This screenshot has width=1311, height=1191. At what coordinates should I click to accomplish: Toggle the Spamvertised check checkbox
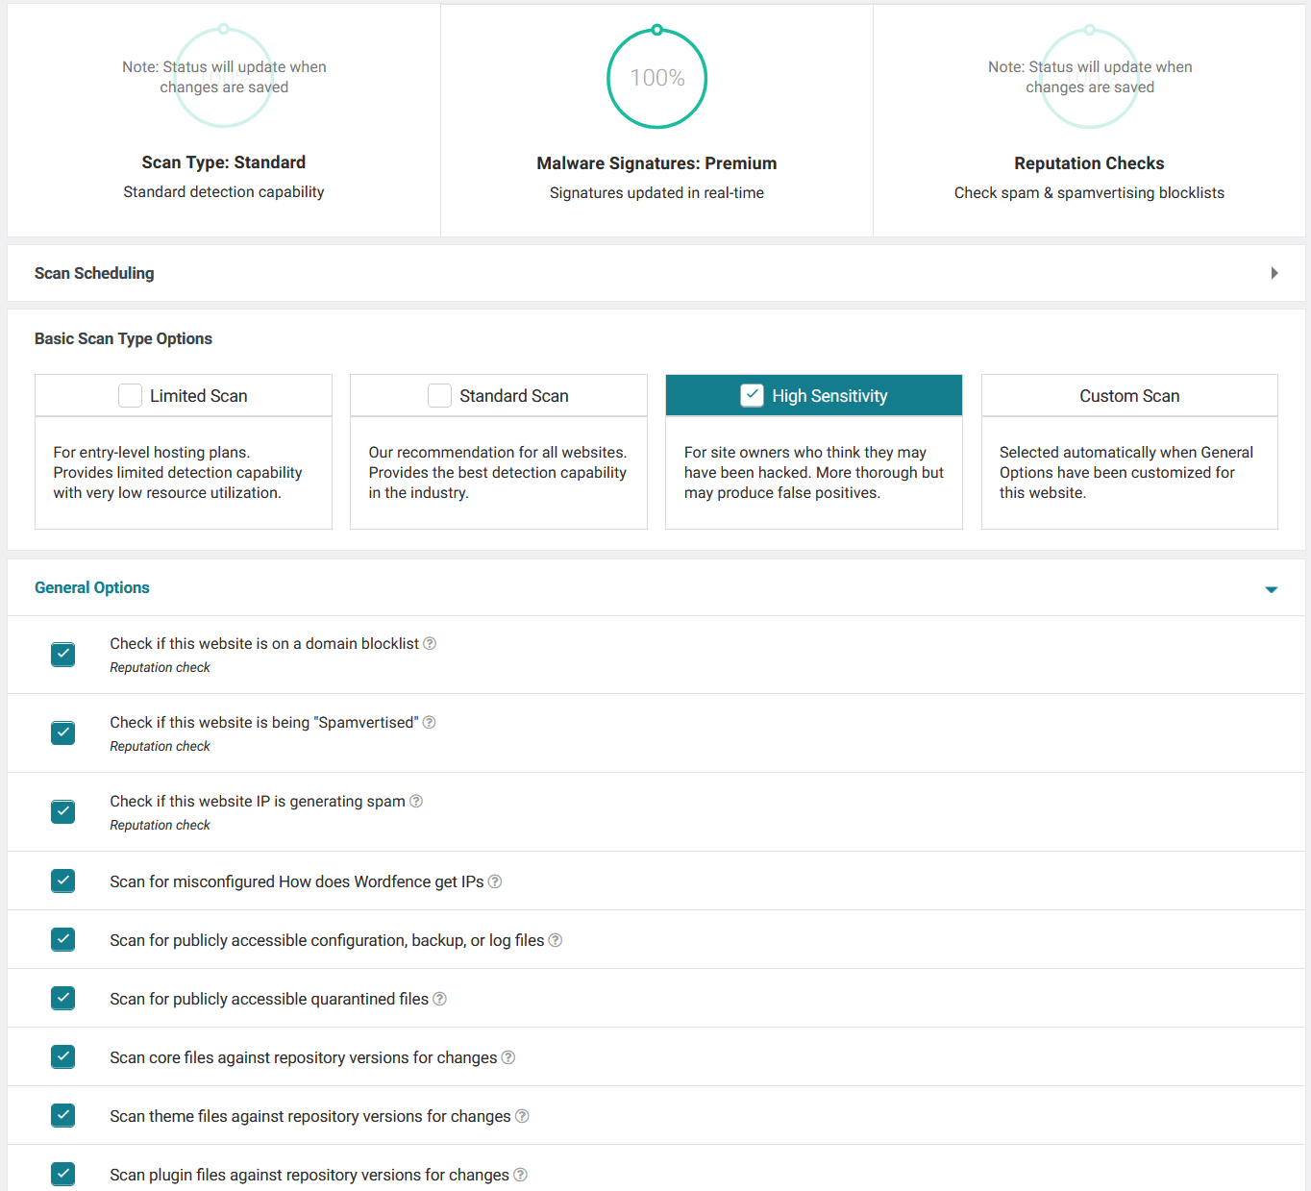(x=63, y=733)
